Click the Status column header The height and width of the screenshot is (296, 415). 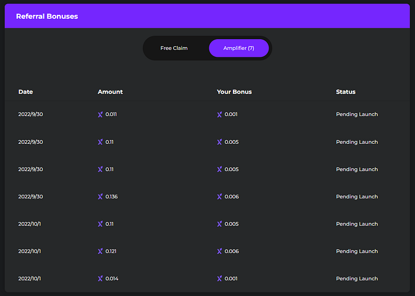[x=346, y=92]
